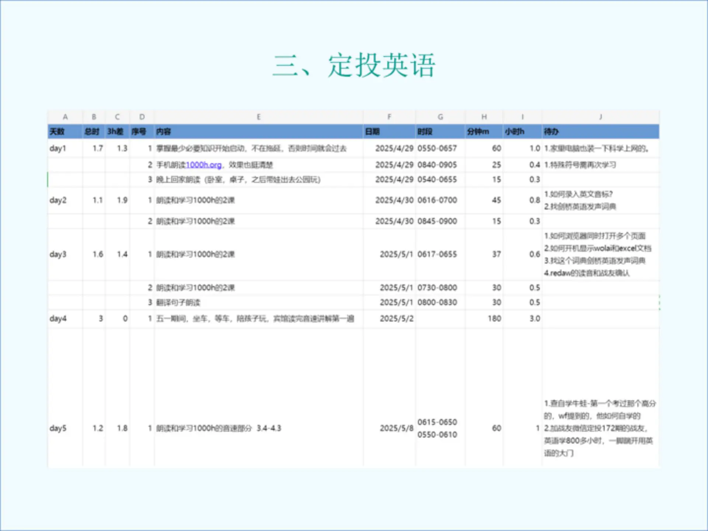Click column F header letter
The height and width of the screenshot is (531, 708).
(x=389, y=117)
